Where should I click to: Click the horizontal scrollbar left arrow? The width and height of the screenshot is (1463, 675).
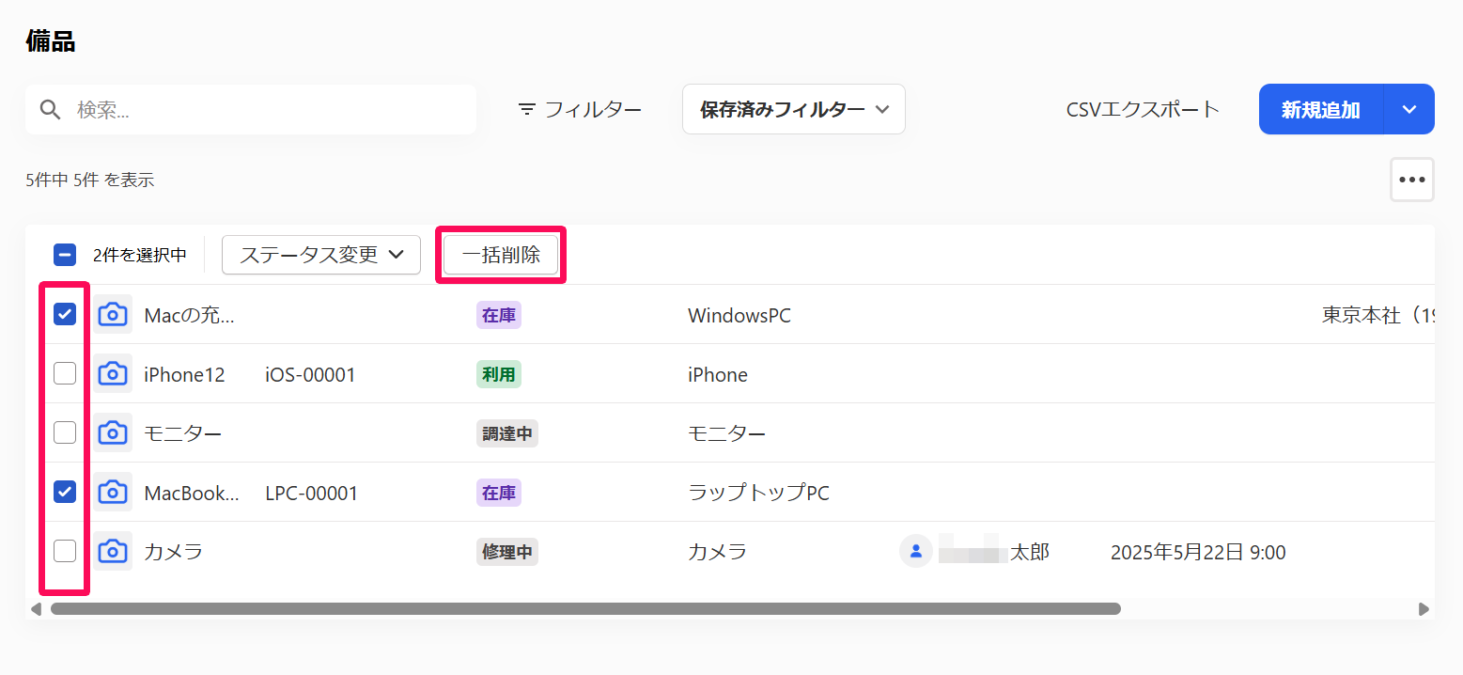(x=37, y=609)
